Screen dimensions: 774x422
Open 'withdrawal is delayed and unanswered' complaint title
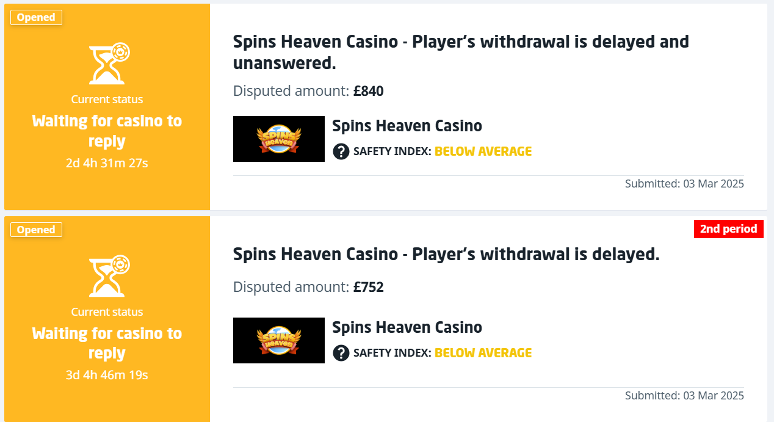tap(461, 52)
